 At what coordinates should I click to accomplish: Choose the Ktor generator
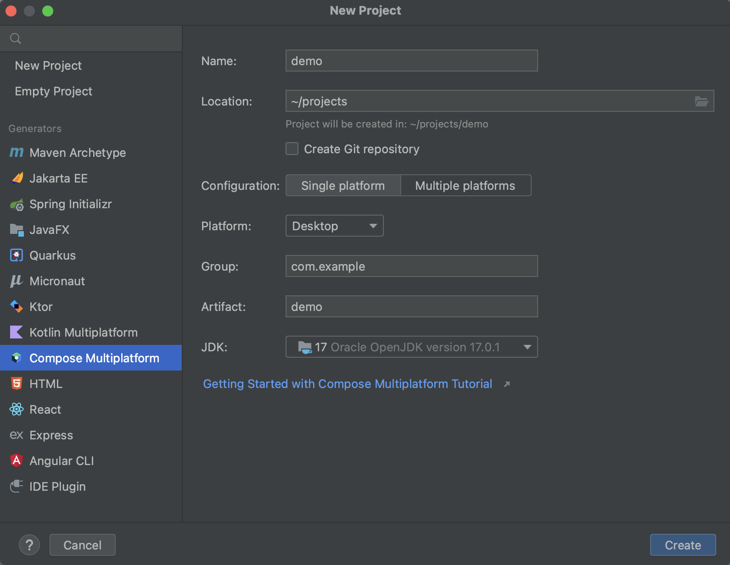tap(91, 307)
